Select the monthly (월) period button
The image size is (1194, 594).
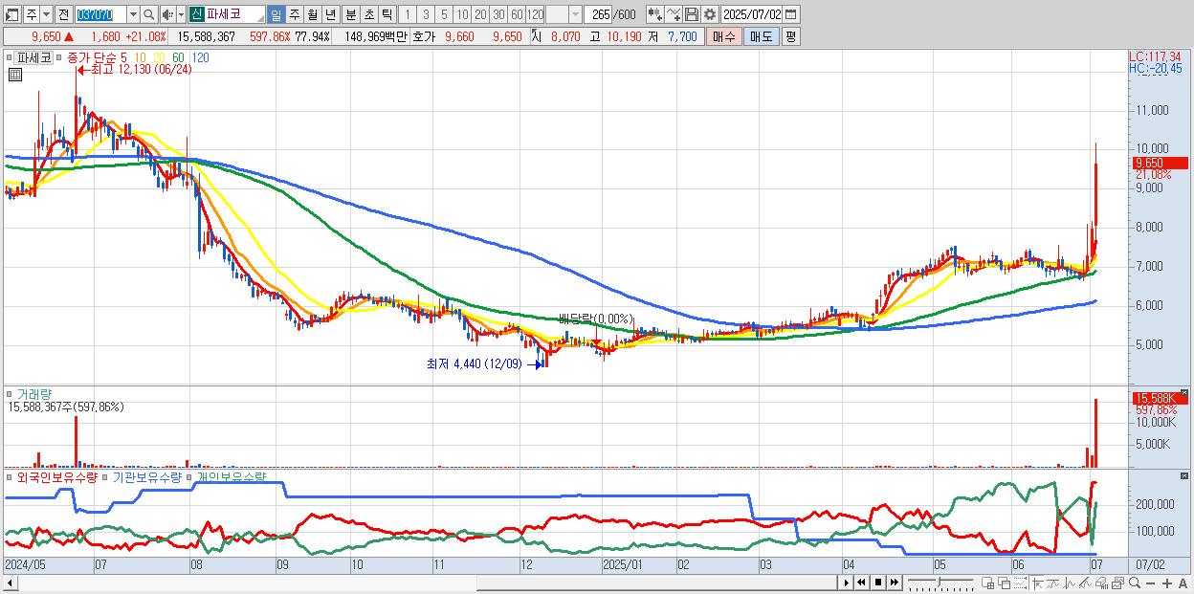tap(312, 14)
